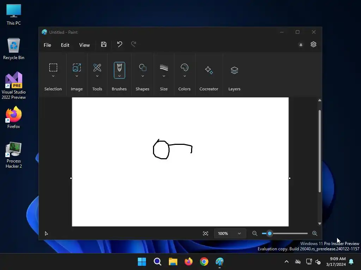Screen dimensions: 361x270
Task: Expand the Colors dropdown chevron
Action: coord(184,76)
